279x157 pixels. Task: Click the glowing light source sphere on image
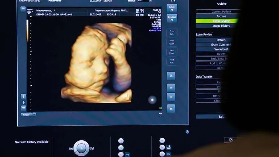coord(152,100)
